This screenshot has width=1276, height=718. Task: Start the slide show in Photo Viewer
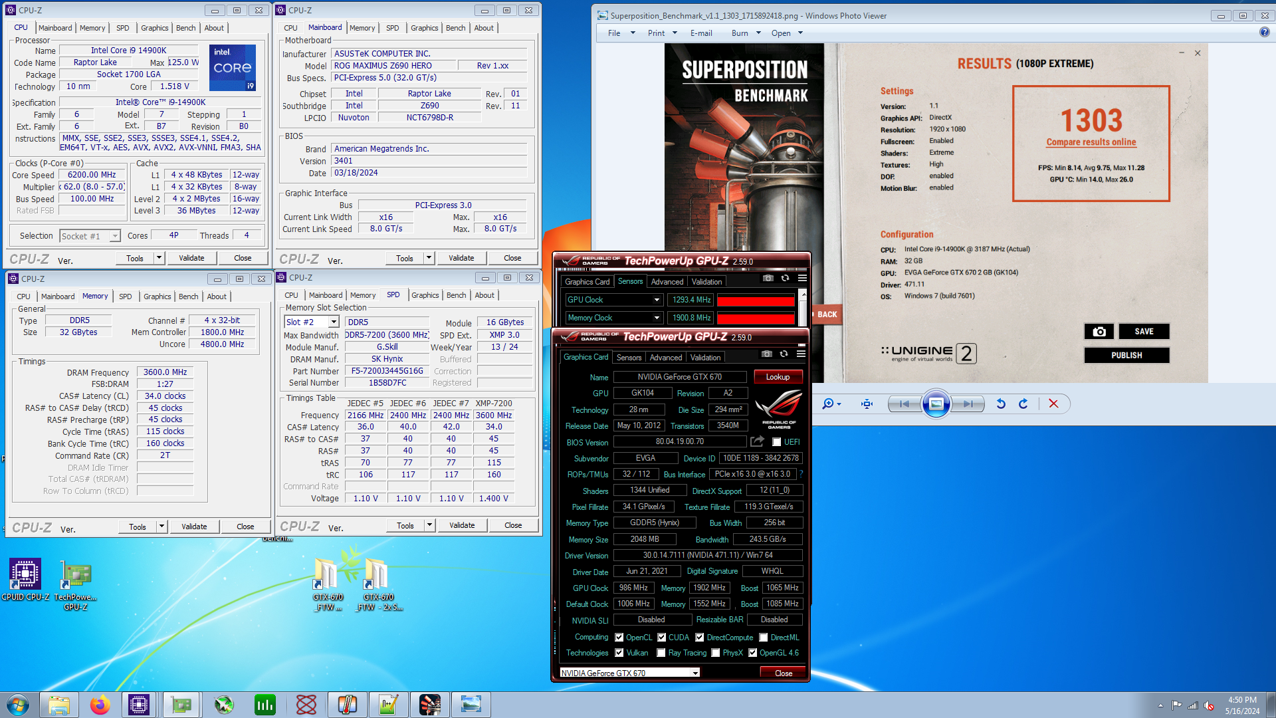point(936,404)
